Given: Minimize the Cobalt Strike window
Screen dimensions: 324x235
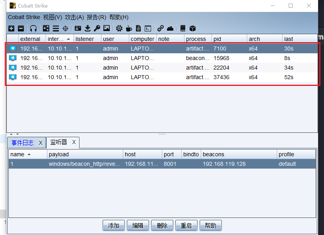Looking at the screenshot, I should point(273,6).
